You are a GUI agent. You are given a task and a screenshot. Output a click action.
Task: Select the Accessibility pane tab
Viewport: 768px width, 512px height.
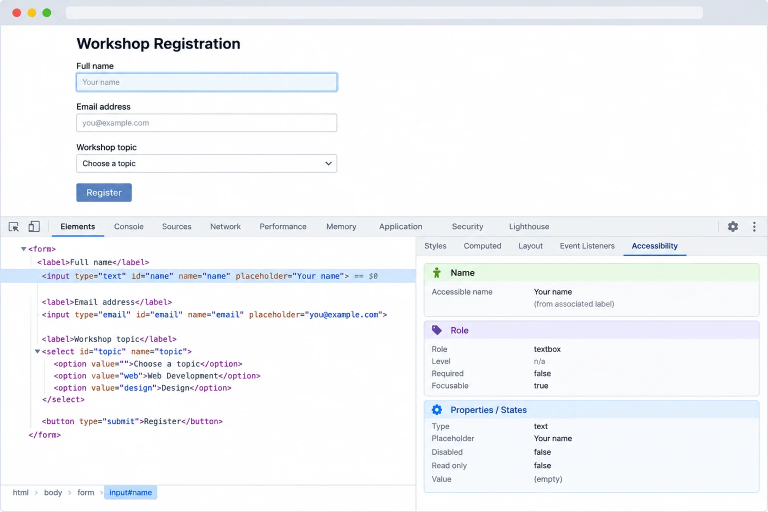coord(654,246)
